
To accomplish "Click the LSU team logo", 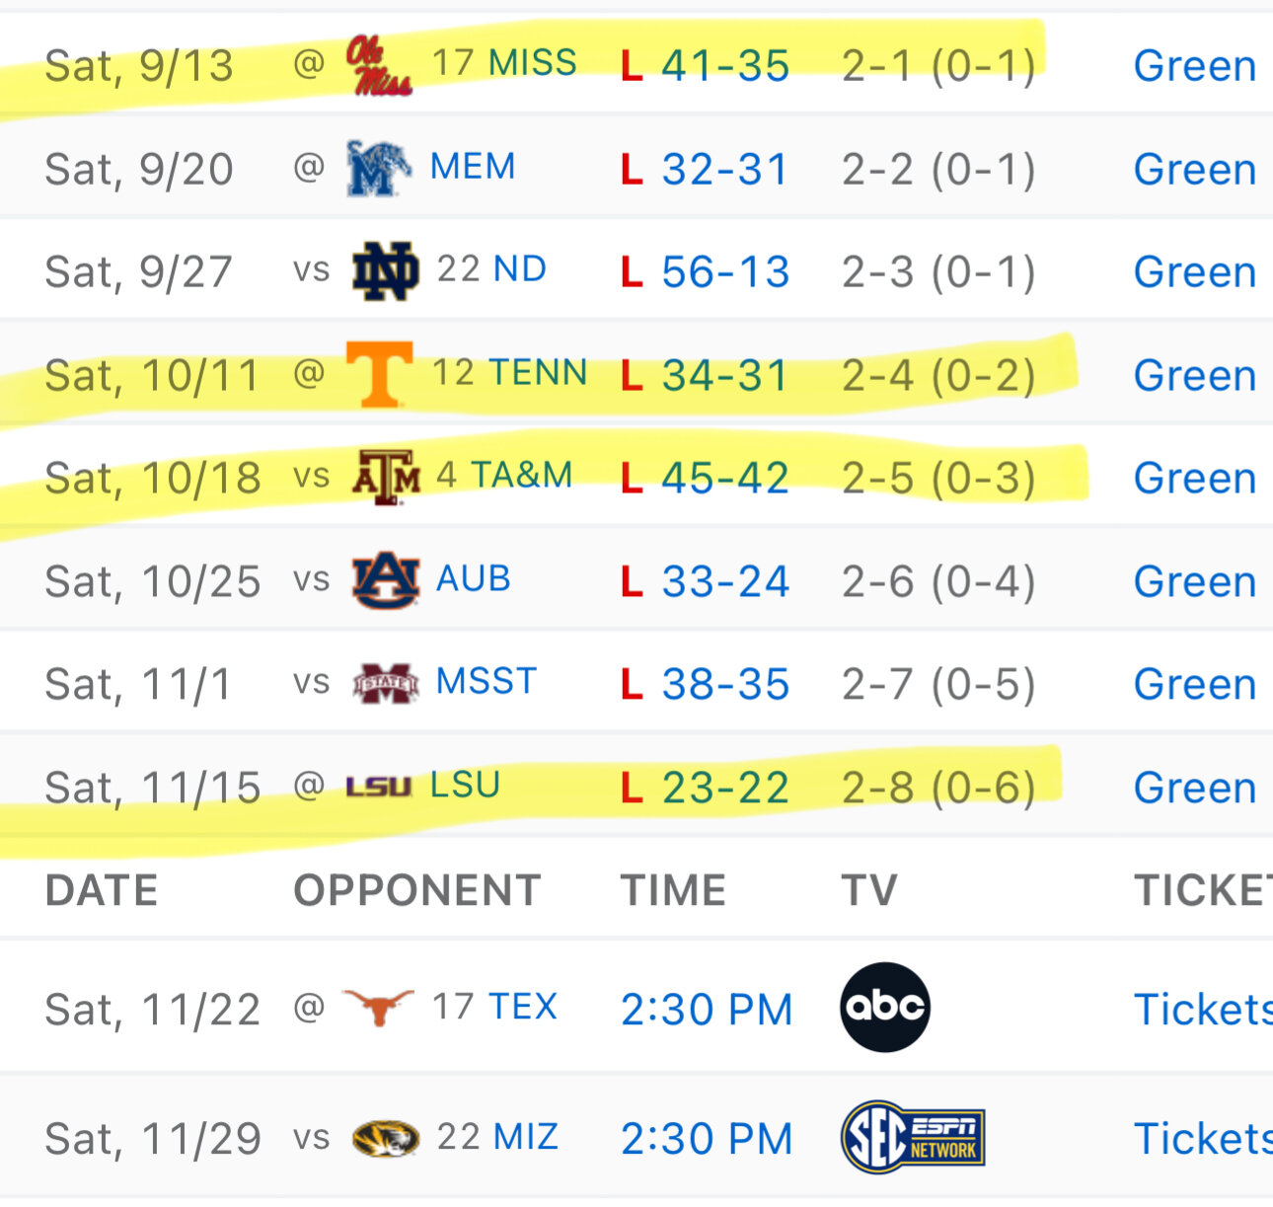I will pos(378,787).
